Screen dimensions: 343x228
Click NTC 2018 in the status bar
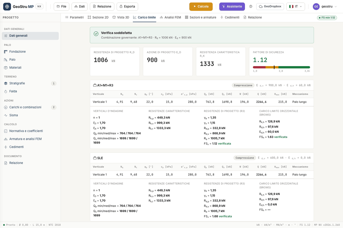pyautogui.click(x=55, y=225)
